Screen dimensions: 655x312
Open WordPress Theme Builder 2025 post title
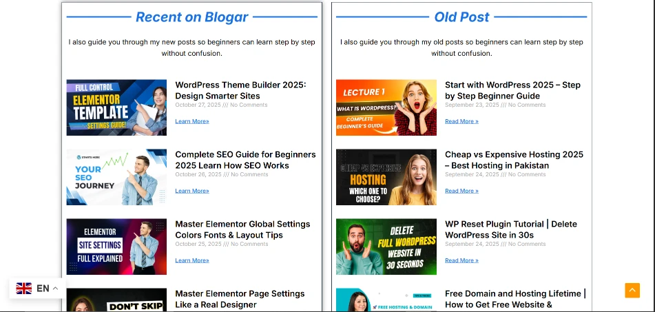240,90
